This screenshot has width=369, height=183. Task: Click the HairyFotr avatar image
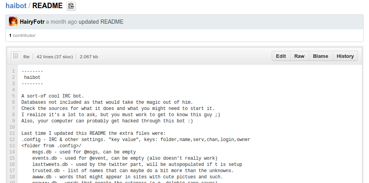[13, 22]
